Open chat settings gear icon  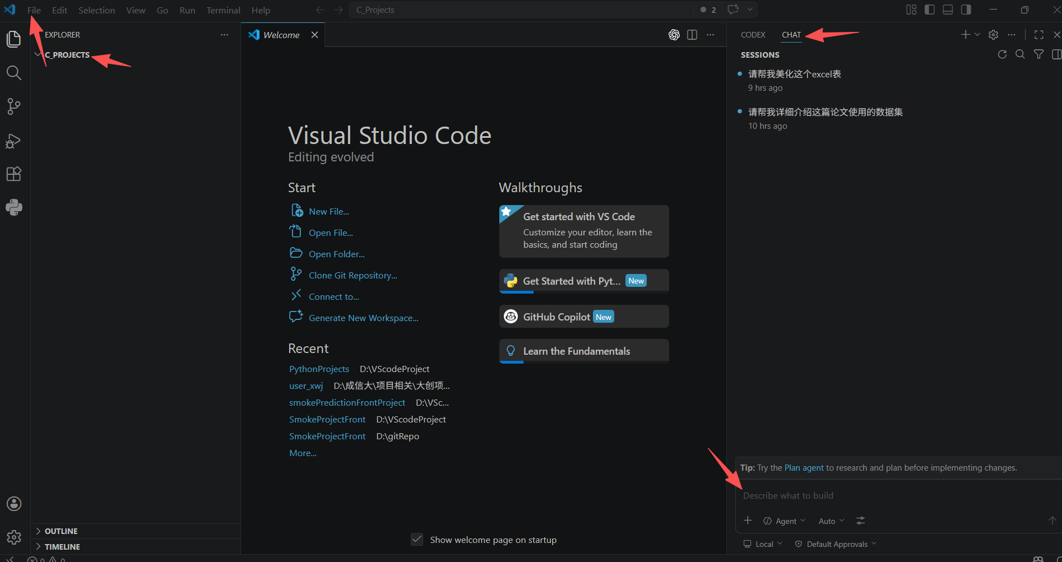[x=994, y=35]
